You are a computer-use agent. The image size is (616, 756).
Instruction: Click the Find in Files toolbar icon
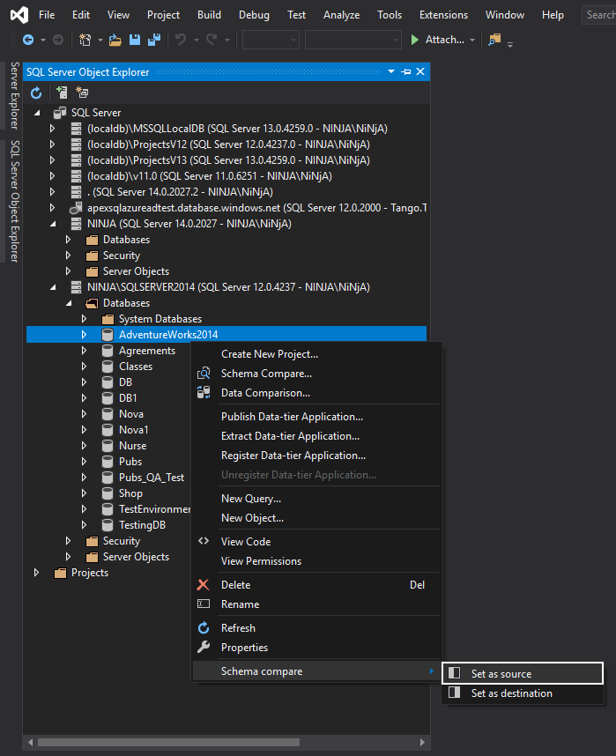(x=494, y=40)
